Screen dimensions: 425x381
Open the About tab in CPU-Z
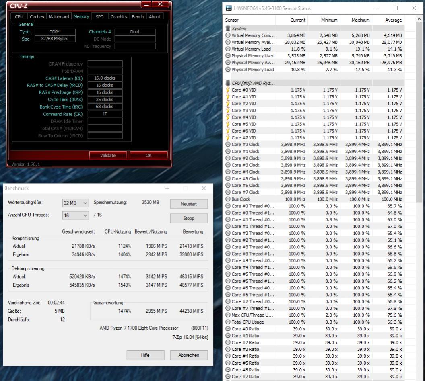click(x=155, y=17)
